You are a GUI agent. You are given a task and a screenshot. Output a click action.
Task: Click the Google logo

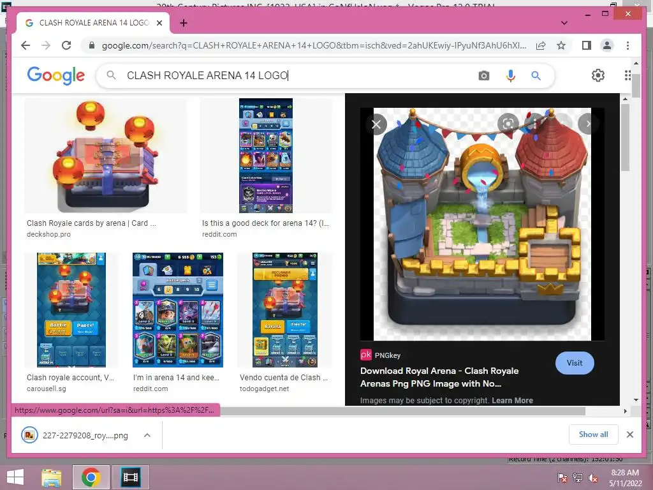56,75
